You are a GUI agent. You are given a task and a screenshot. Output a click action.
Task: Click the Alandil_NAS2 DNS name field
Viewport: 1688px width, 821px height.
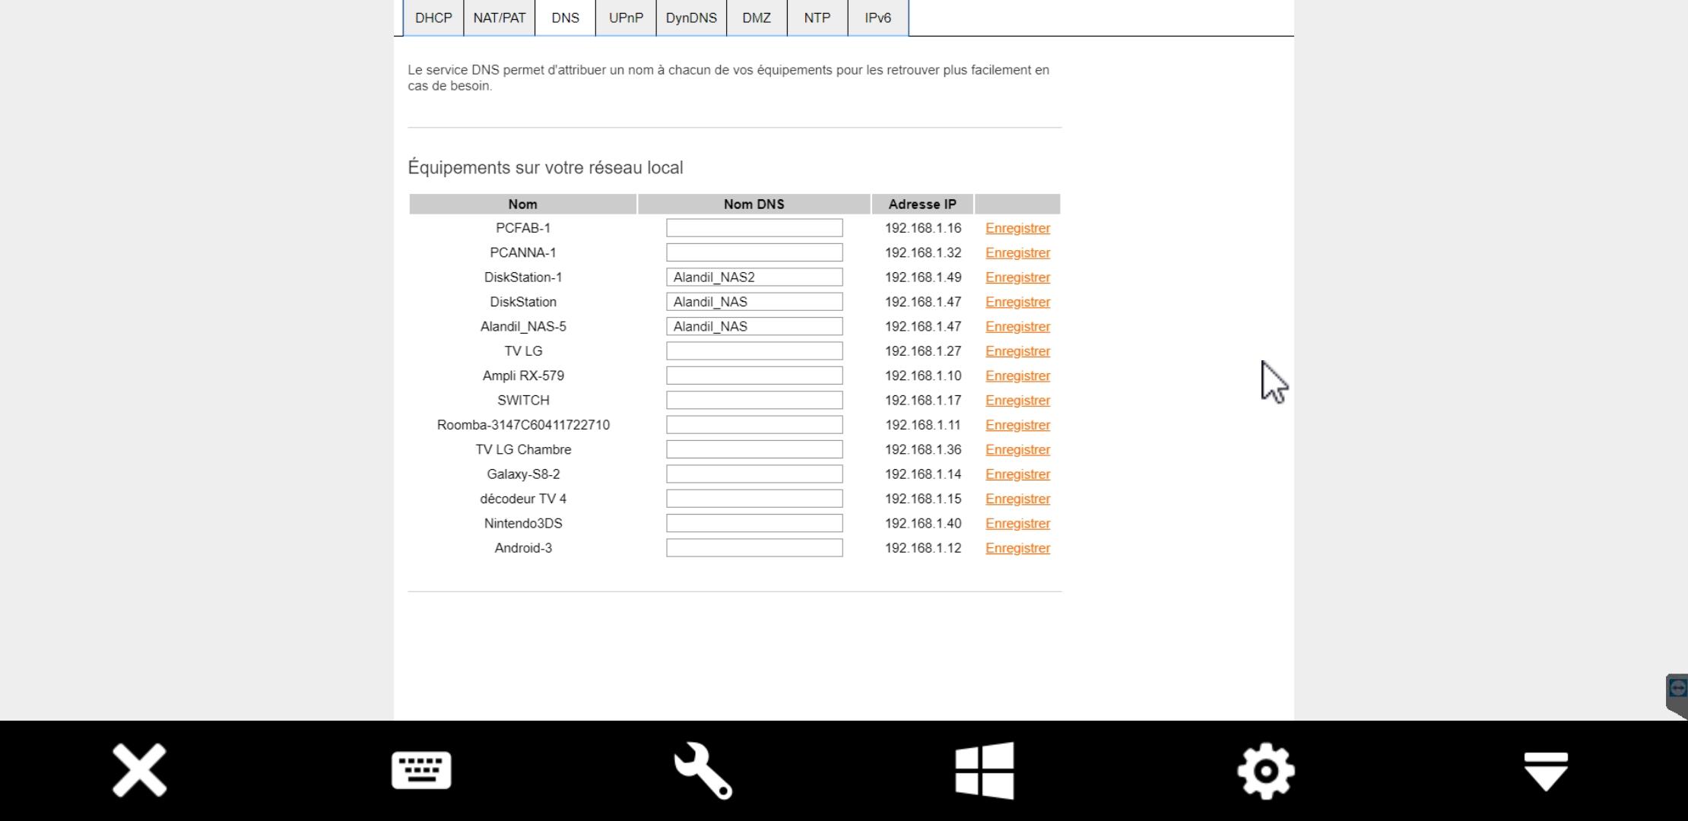click(x=754, y=277)
